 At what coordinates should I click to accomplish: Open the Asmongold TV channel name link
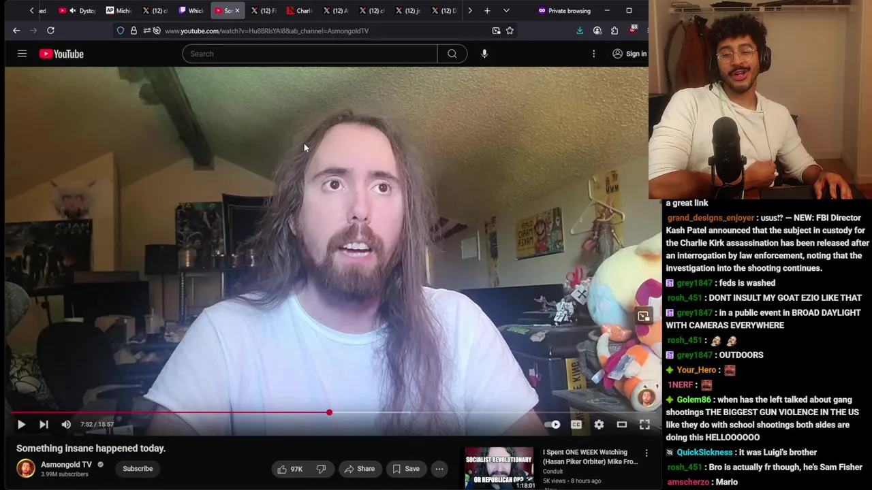coord(66,465)
